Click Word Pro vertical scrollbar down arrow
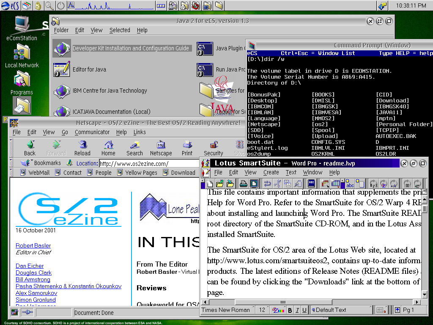 coord(425,294)
